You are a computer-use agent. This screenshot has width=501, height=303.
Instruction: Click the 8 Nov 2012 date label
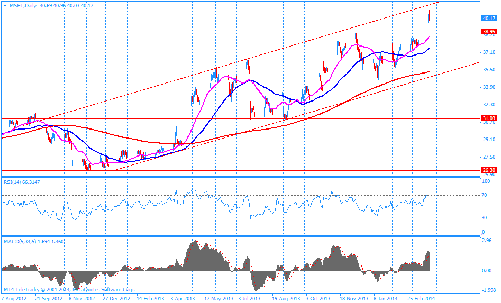[x=82, y=299]
